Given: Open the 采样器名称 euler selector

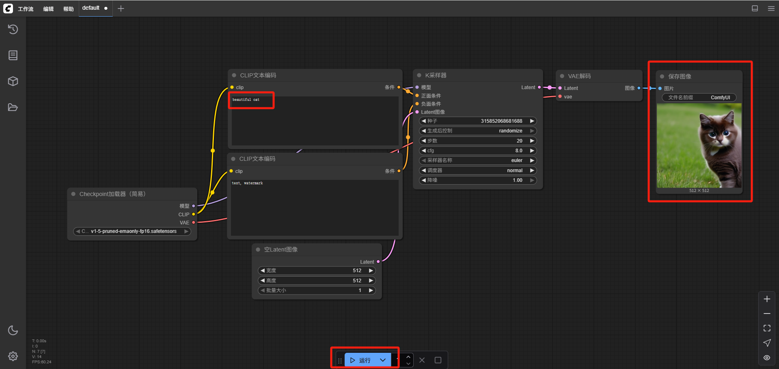Looking at the screenshot, I should coord(478,160).
